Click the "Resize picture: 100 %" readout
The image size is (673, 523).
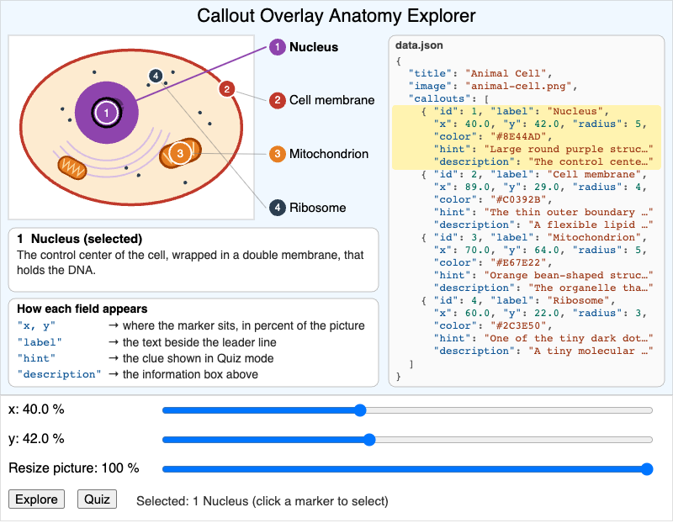click(x=73, y=468)
